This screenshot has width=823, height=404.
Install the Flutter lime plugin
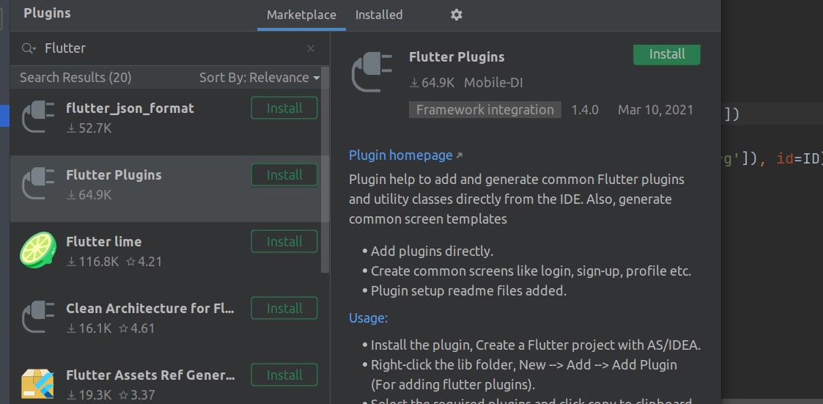pyautogui.click(x=284, y=242)
